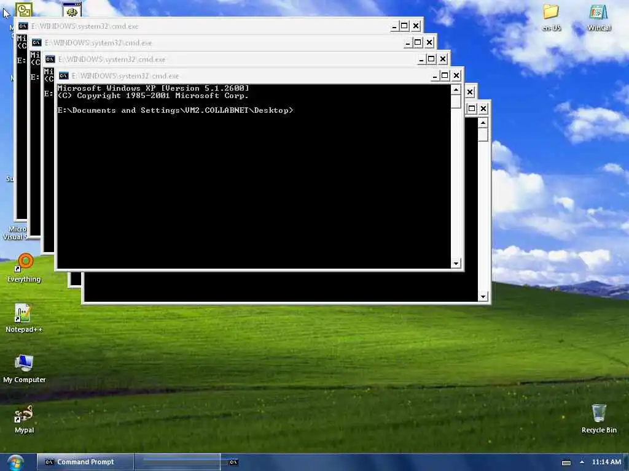The image size is (629, 471).
Task: Click the 'E:\Documents and Settings\VM2.COLLABNET\Desktop>' prompt
Action: (x=175, y=110)
